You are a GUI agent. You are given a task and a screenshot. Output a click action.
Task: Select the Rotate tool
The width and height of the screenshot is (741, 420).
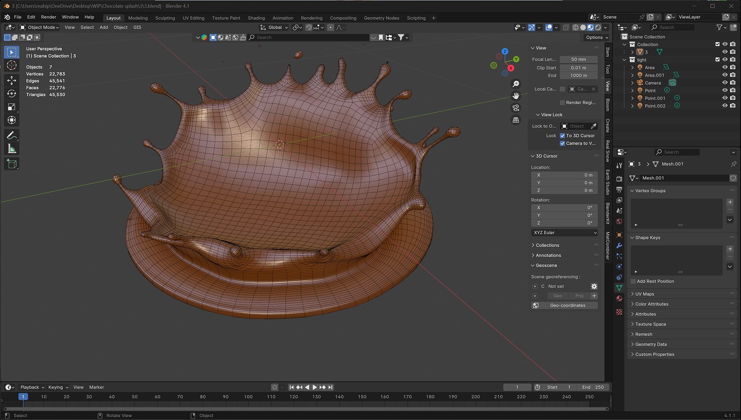tap(12, 93)
